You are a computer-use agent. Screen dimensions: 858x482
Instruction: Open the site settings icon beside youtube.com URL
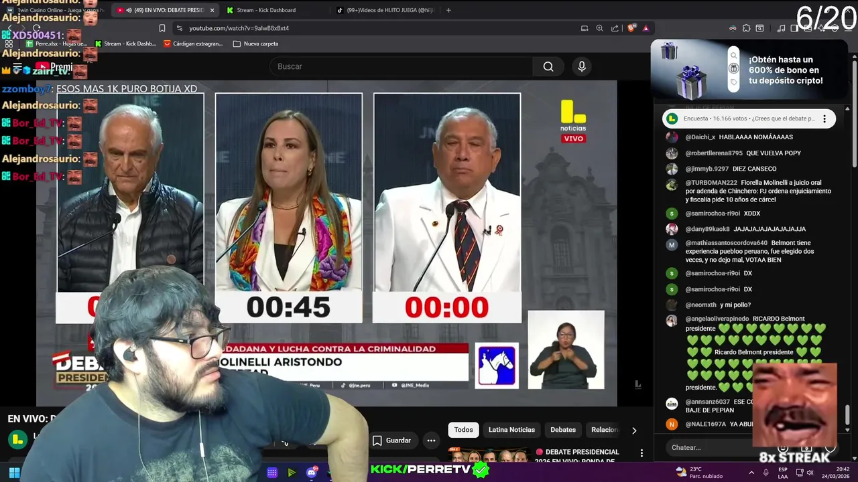(179, 28)
